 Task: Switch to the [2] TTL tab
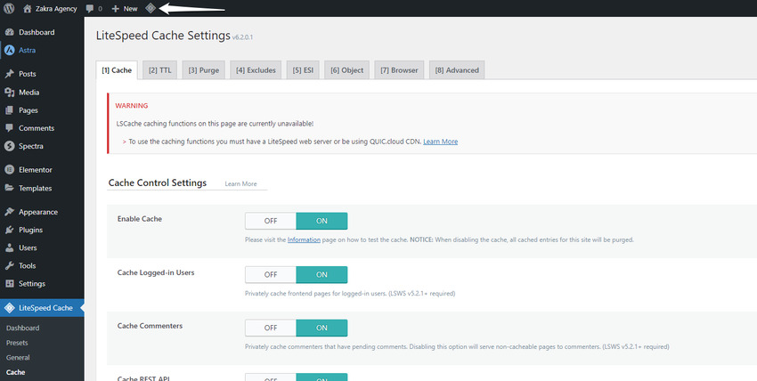[159, 69]
